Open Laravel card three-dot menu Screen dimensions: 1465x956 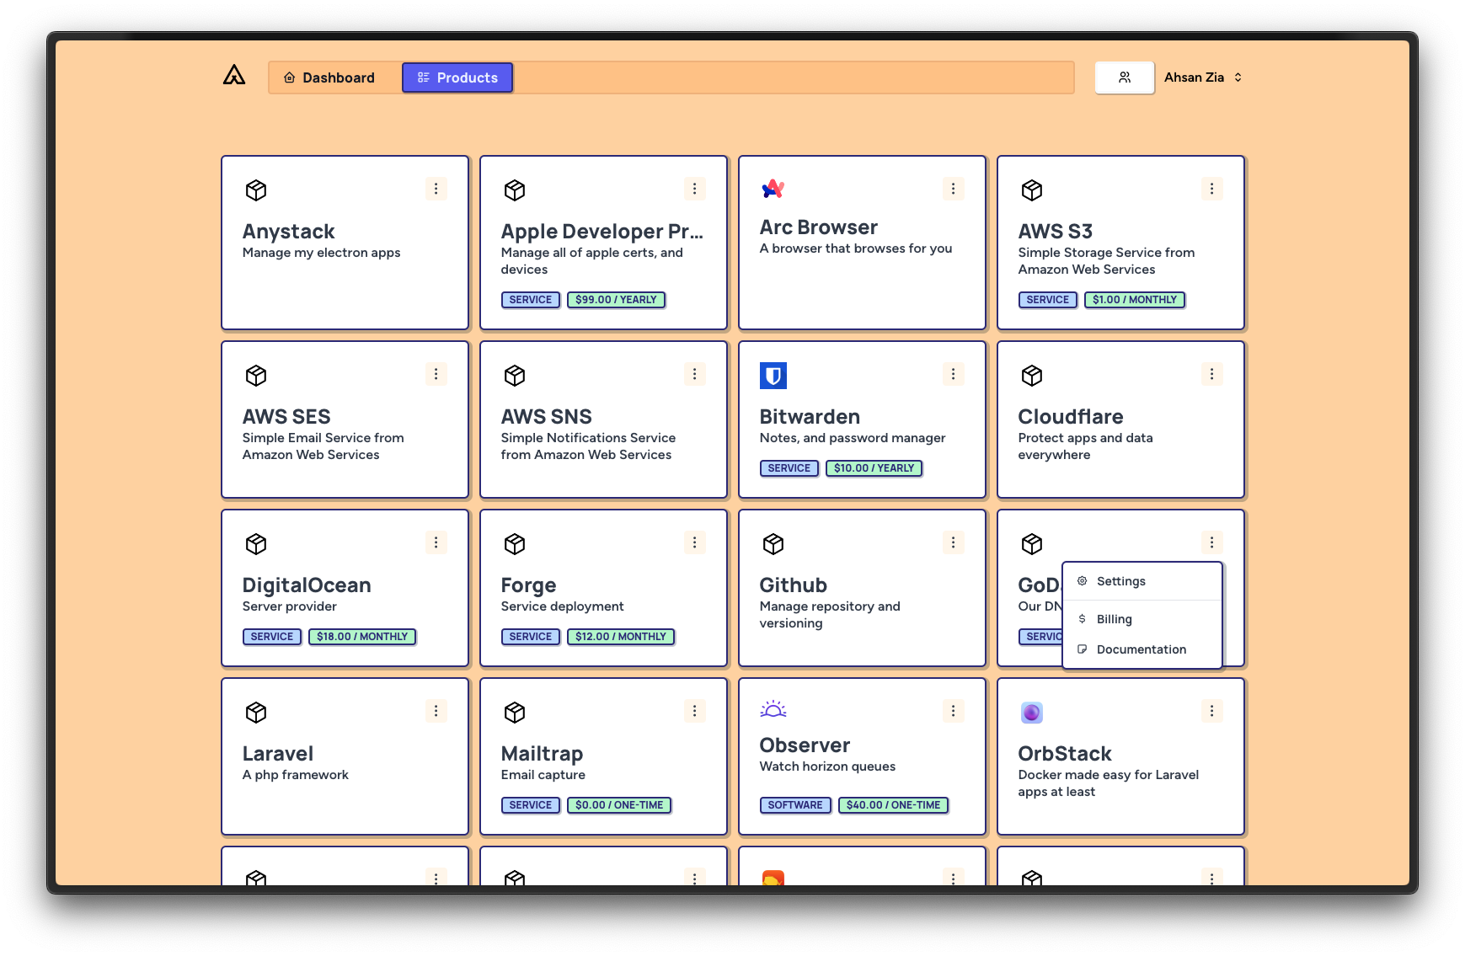[436, 711]
